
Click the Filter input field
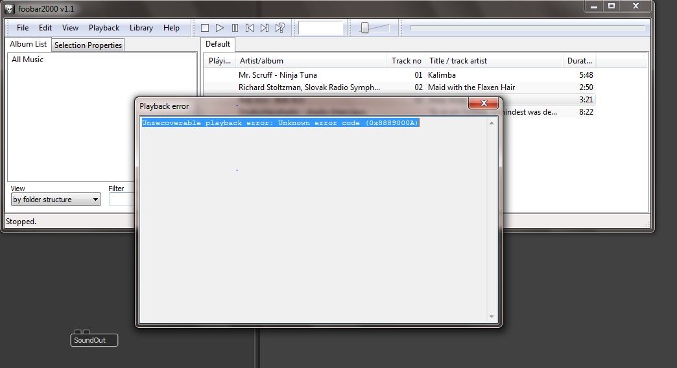point(122,200)
